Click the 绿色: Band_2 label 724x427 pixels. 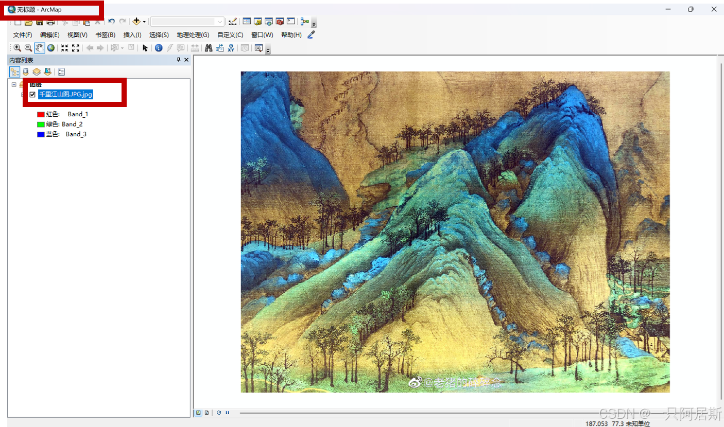point(64,124)
